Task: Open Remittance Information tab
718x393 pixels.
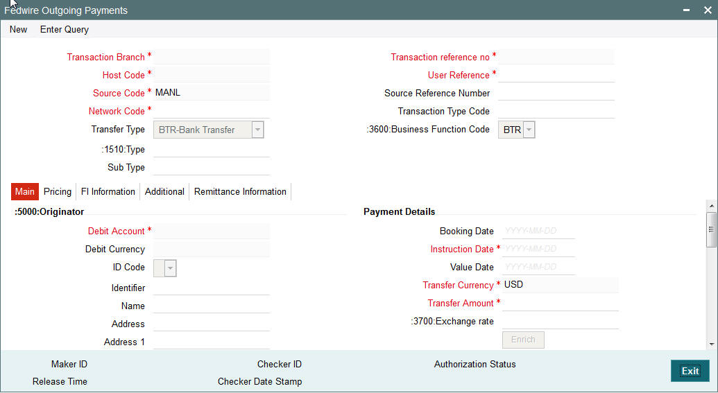Action: 240,192
